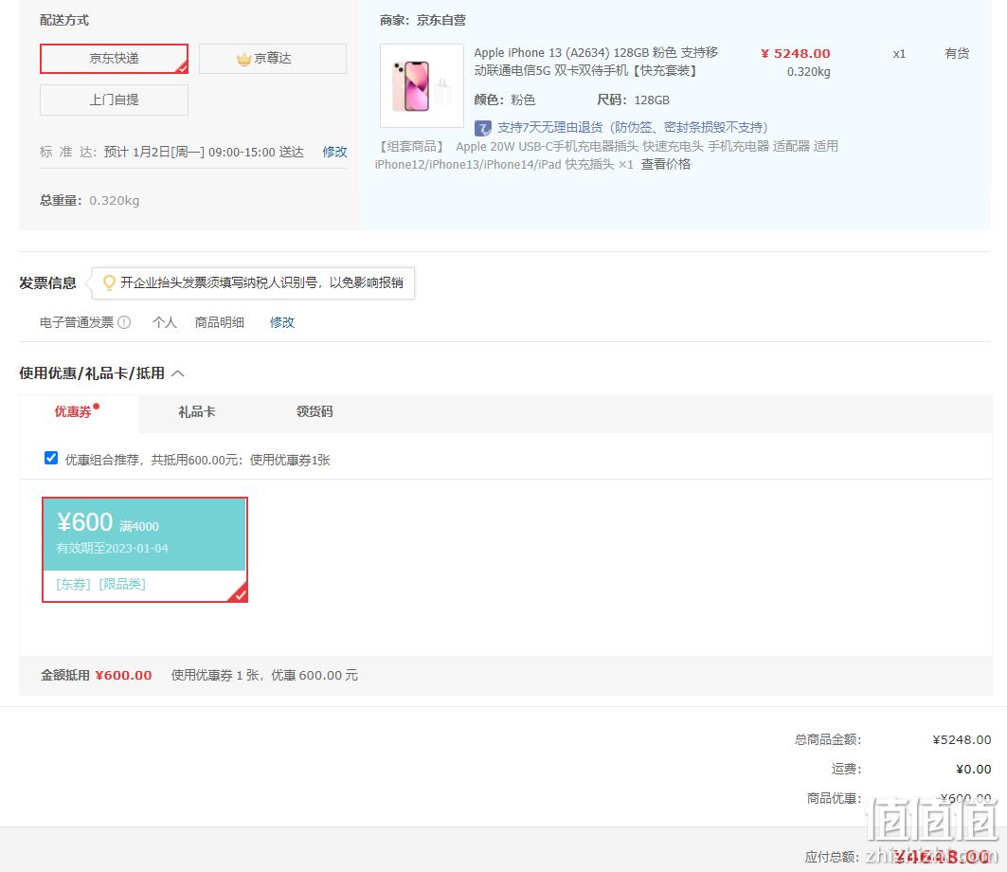Collapse the 使用优惠/礼品卡/抵用 section
The height and width of the screenshot is (872, 1007).
point(178,373)
